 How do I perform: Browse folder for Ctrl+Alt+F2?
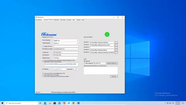pyautogui.click(x=116, y=45)
